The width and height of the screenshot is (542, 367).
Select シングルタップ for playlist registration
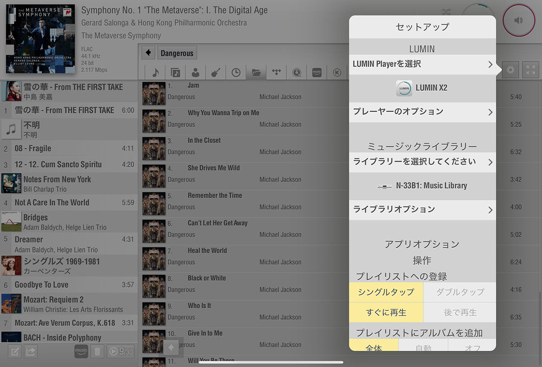[x=386, y=292]
